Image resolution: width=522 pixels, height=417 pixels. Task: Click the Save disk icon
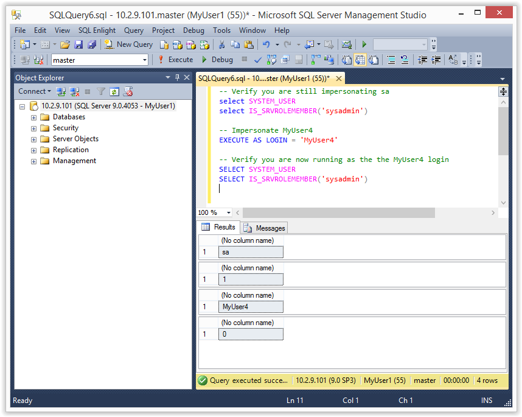pos(78,44)
